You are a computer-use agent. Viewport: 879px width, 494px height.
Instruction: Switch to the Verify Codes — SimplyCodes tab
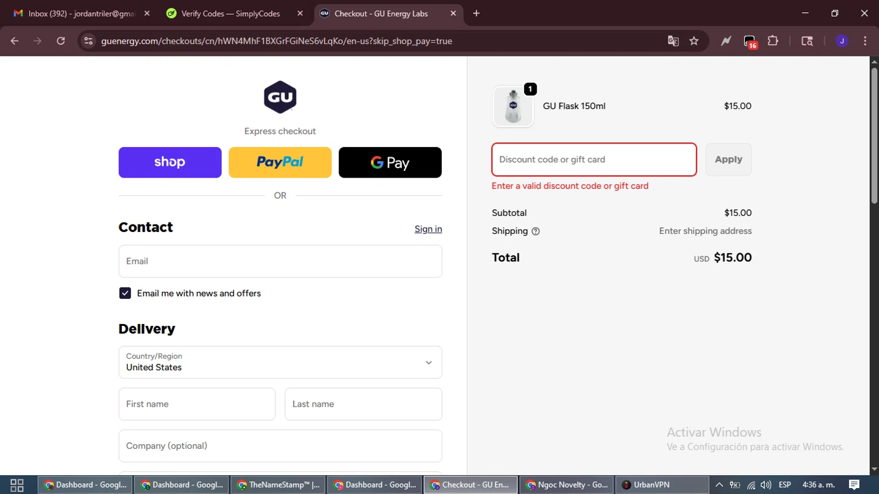click(230, 13)
